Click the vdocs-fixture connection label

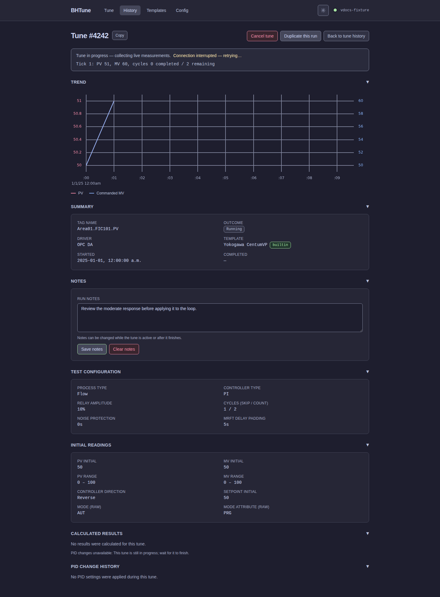355,10
